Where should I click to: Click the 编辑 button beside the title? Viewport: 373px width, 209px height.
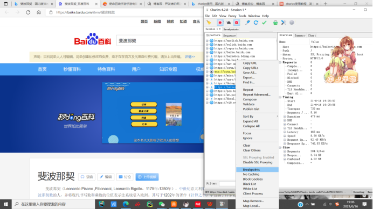click(106, 177)
